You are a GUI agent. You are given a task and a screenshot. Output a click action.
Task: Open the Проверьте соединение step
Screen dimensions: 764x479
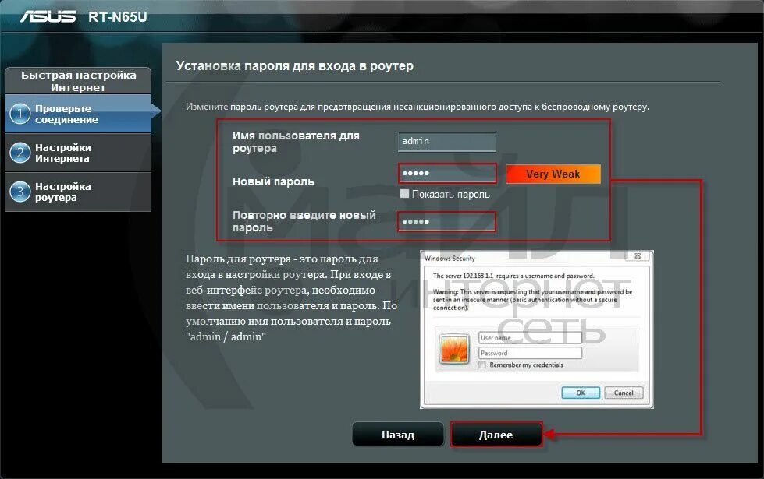pos(78,114)
